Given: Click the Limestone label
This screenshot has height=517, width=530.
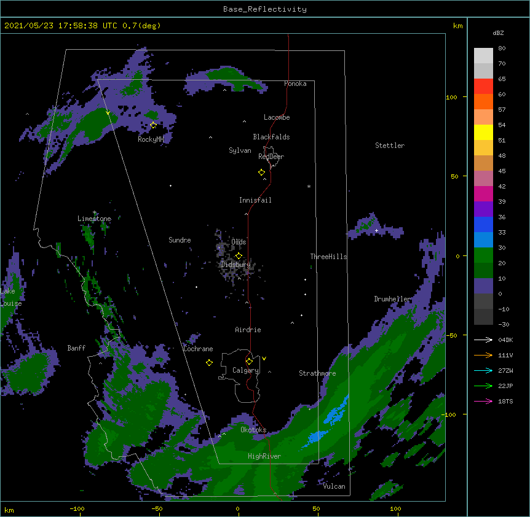Looking at the screenshot, I should pos(94,219).
